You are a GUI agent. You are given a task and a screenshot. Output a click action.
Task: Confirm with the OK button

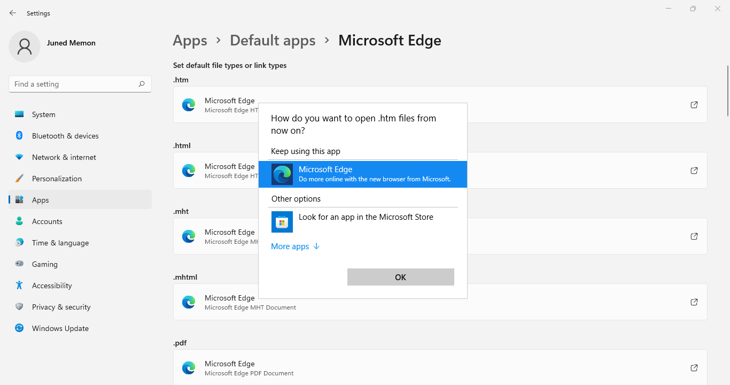tap(401, 277)
